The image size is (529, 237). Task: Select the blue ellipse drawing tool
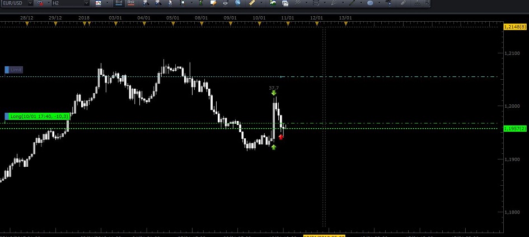click(370, 3)
